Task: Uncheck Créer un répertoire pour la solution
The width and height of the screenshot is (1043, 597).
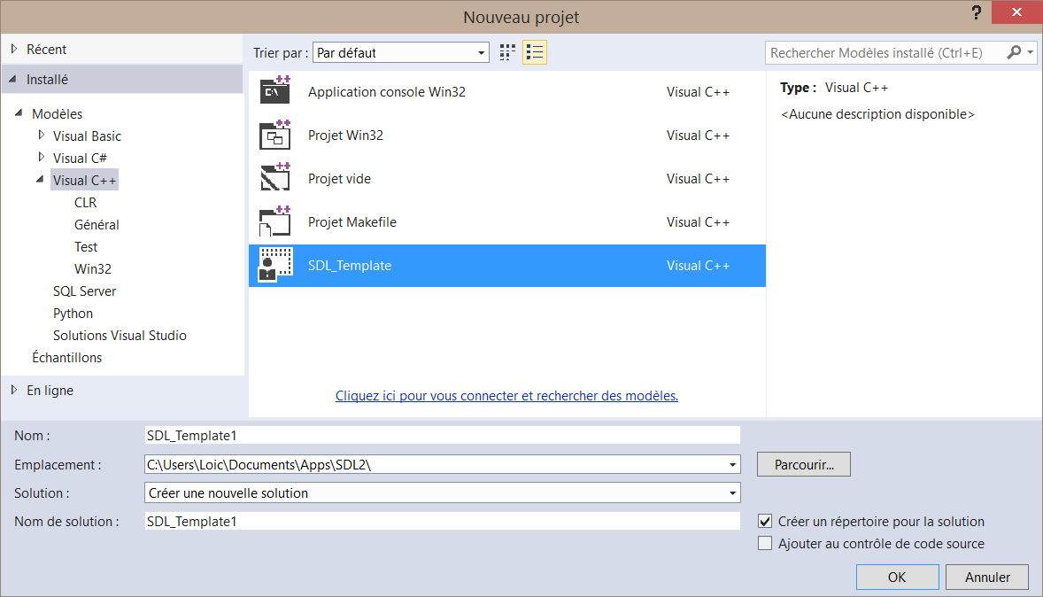Action: point(766,522)
